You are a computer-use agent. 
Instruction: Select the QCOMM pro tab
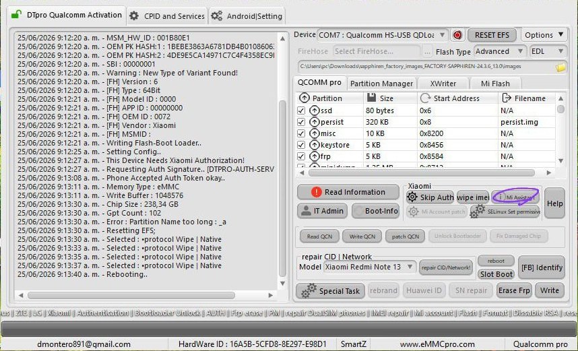319,83
